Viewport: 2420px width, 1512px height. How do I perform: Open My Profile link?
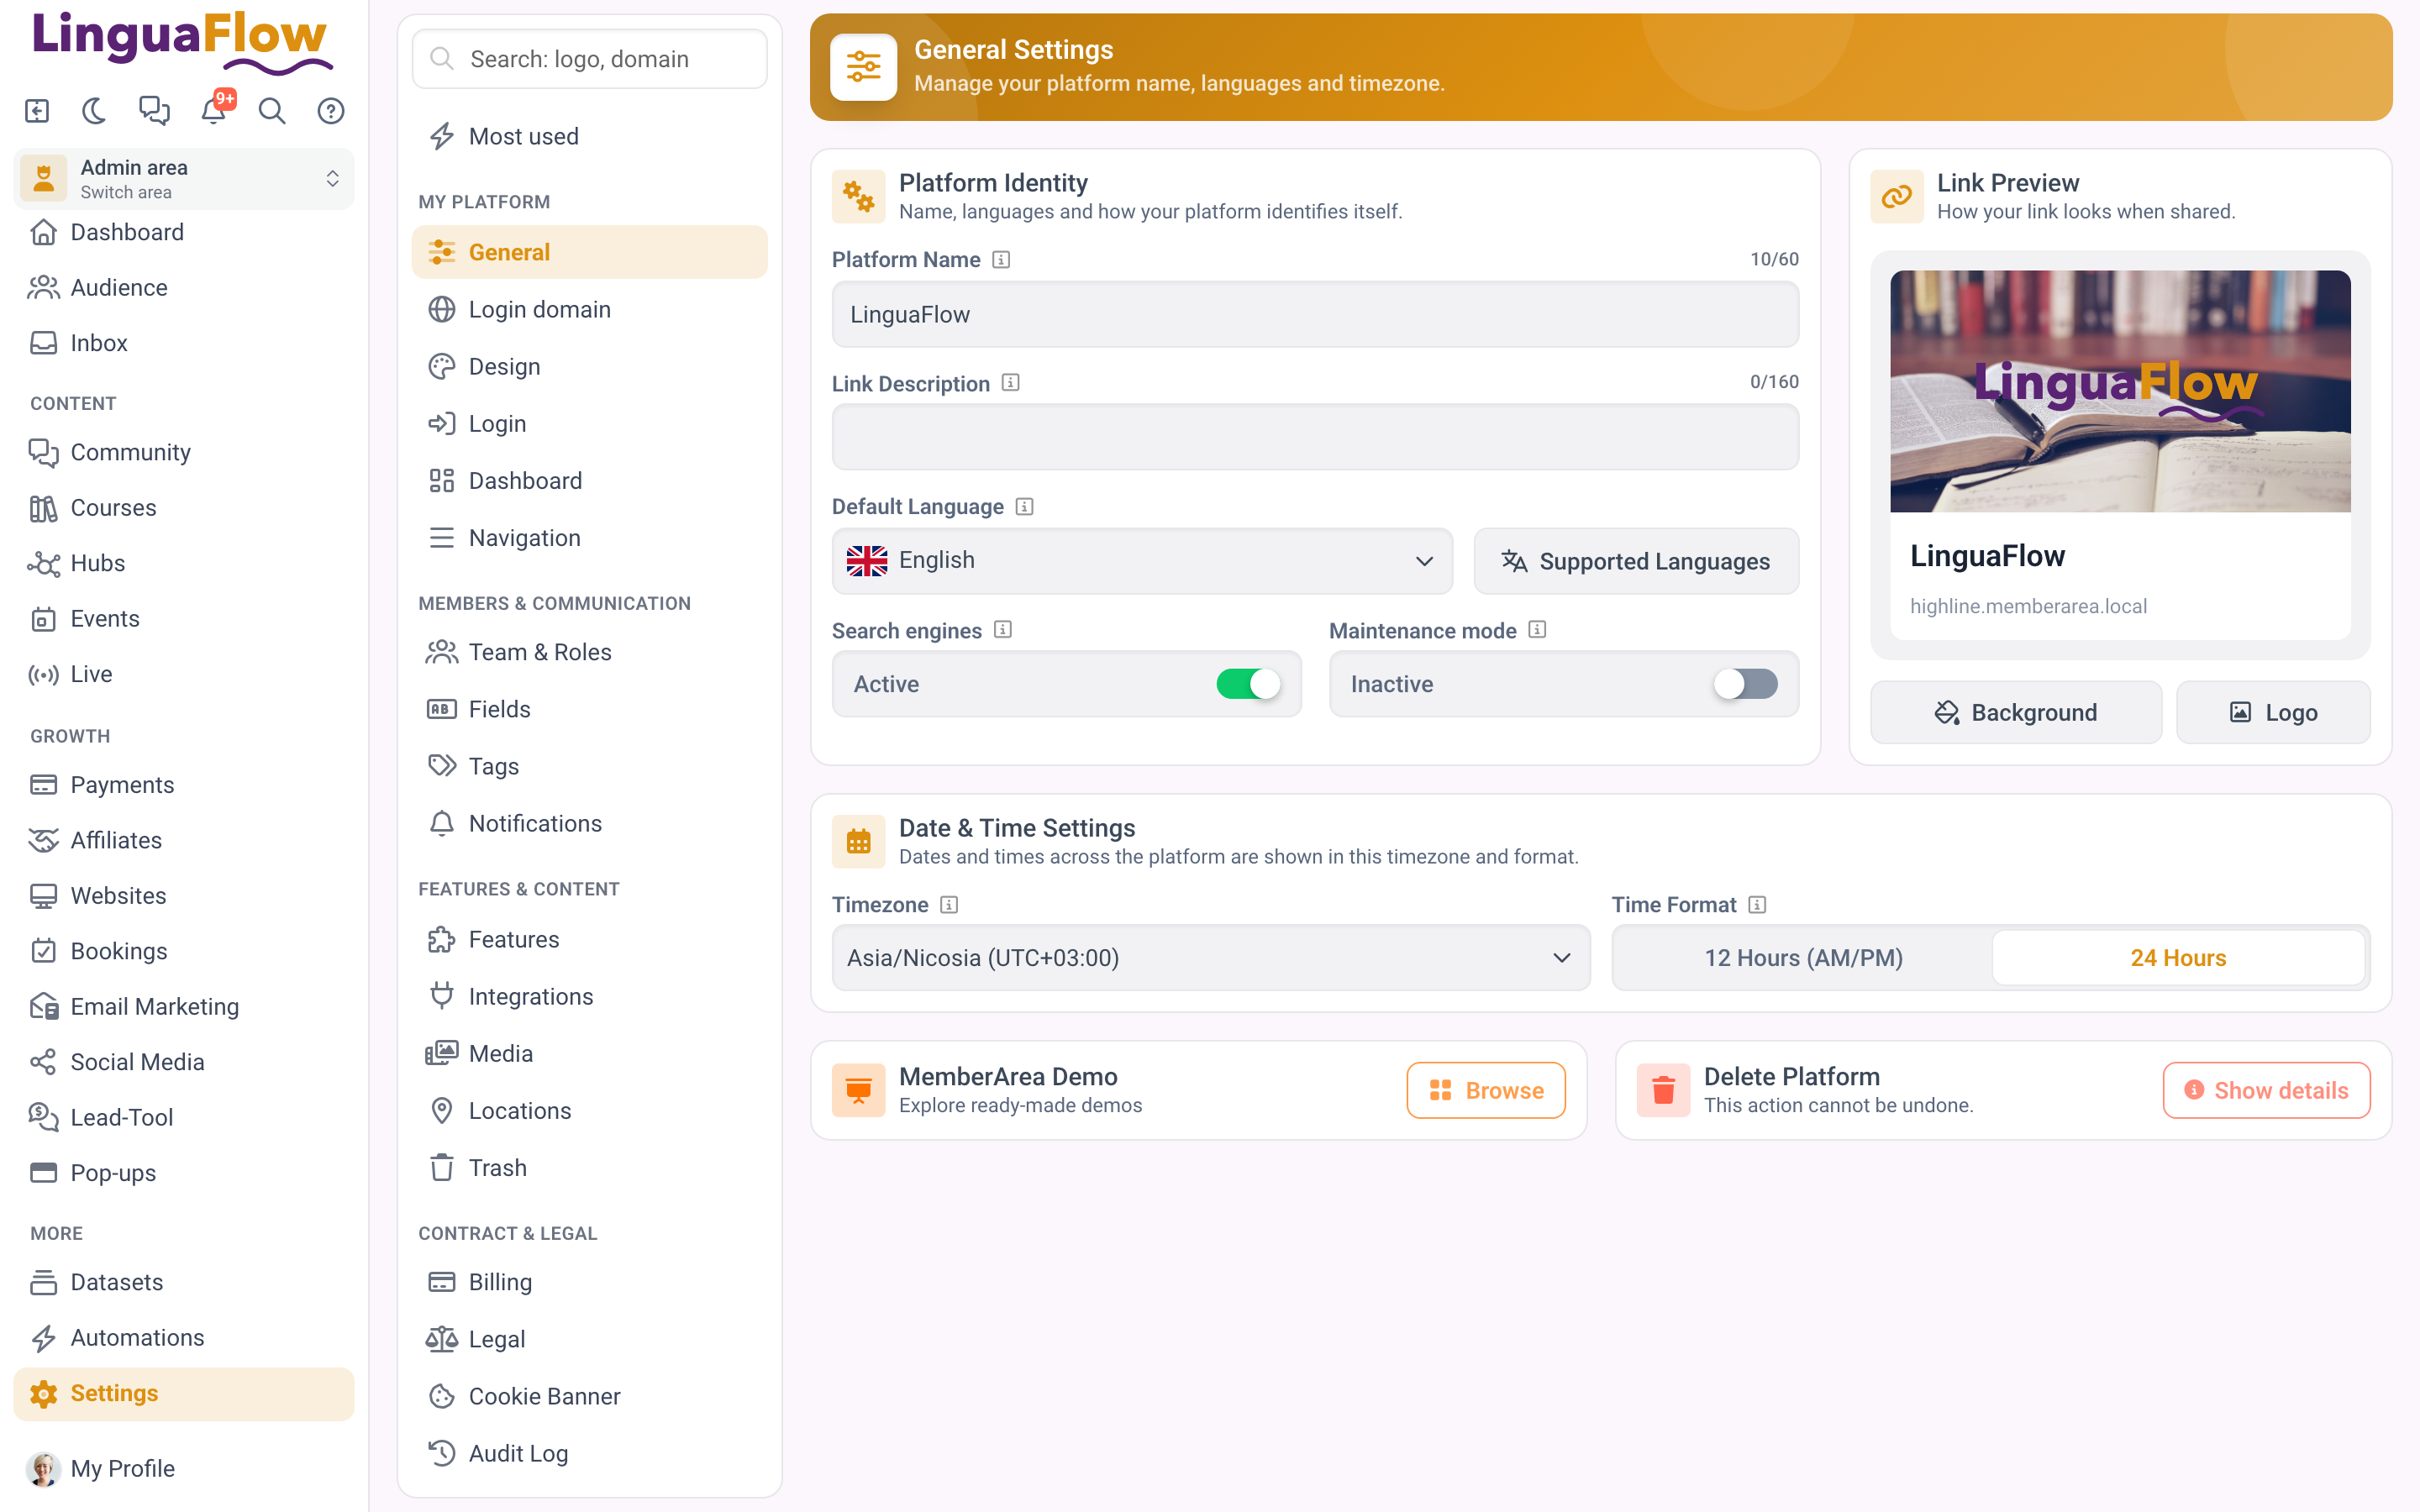click(184, 1469)
